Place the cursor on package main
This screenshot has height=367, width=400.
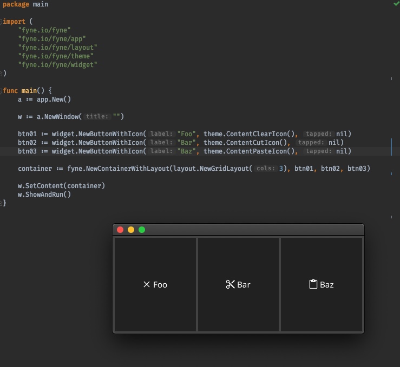pyautogui.click(x=25, y=4)
